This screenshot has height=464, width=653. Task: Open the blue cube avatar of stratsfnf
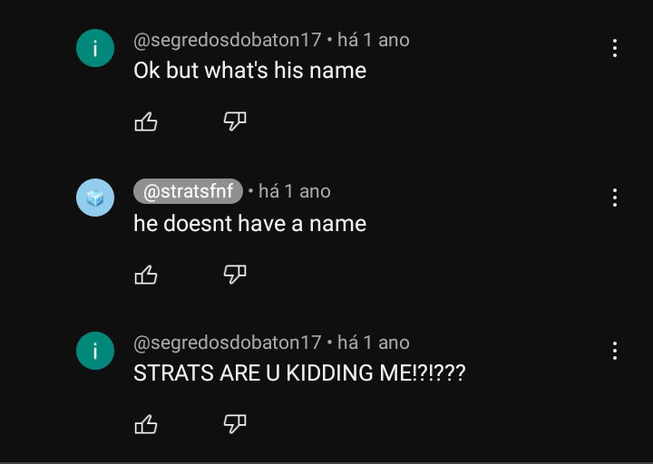coord(95,198)
